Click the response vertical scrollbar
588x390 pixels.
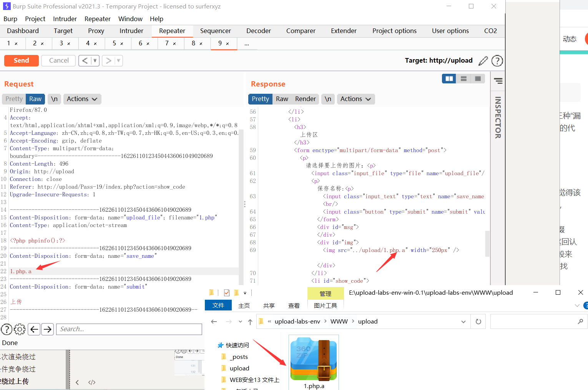pyautogui.click(x=487, y=243)
